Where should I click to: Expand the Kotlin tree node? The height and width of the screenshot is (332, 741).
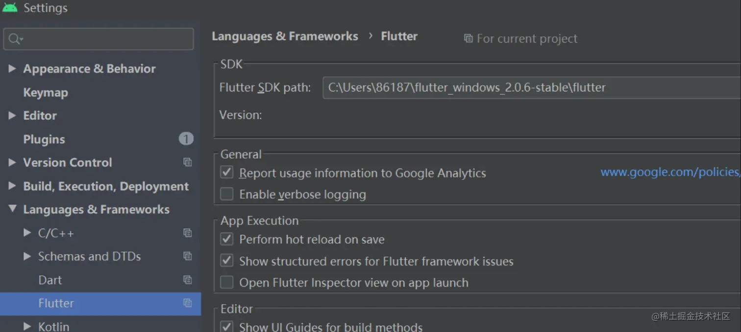[x=27, y=326]
